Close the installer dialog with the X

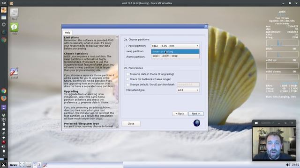[206, 26]
